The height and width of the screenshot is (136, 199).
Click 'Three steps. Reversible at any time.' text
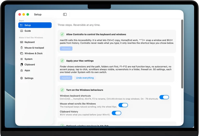[x=79, y=25]
